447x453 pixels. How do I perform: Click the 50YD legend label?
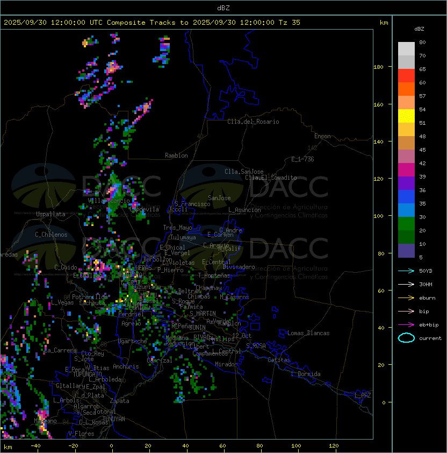[x=426, y=271]
